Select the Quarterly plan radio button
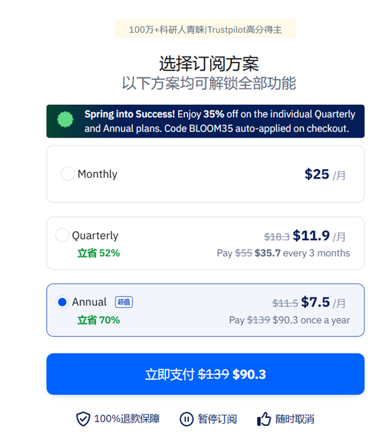Viewport: 374px width, 438px height. pos(62,235)
